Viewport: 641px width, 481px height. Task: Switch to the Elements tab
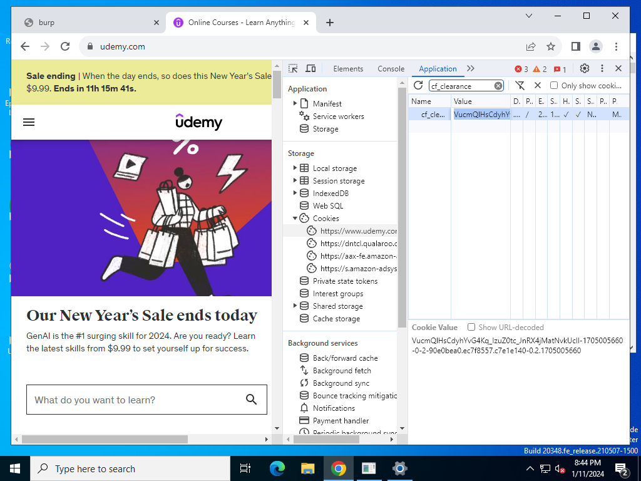tap(348, 69)
